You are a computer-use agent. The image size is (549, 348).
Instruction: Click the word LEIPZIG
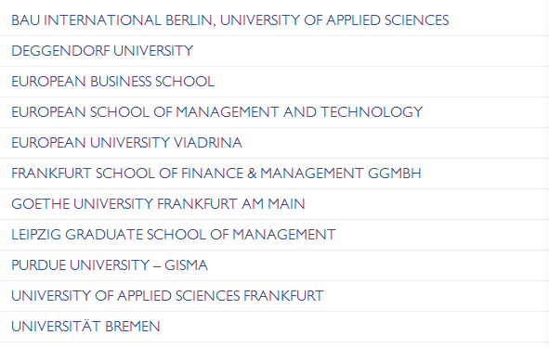click(x=36, y=235)
